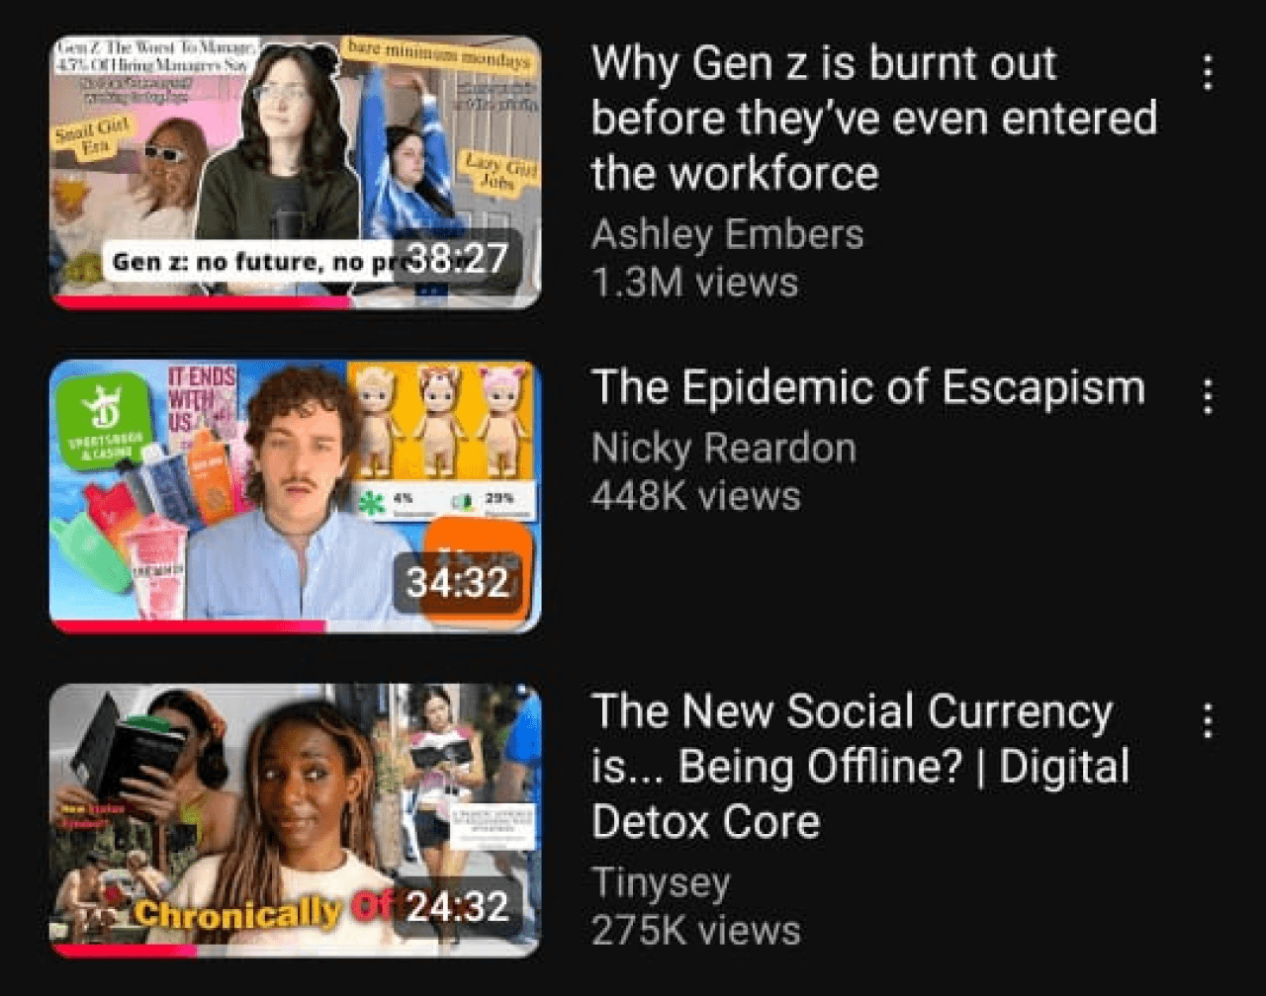The image size is (1266, 996).
Task: Open the Chronically Offline thumbnail
Action: [295, 820]
